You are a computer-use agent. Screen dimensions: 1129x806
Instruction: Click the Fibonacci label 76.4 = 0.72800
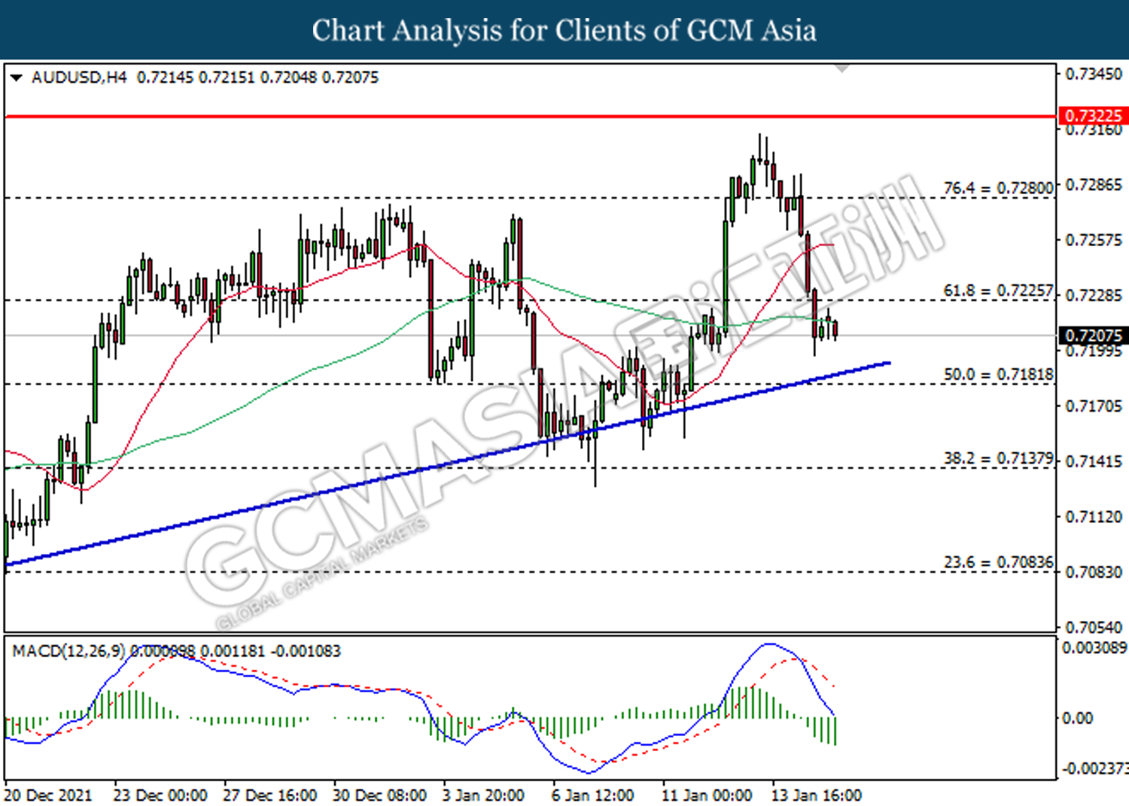pos(998,188)
